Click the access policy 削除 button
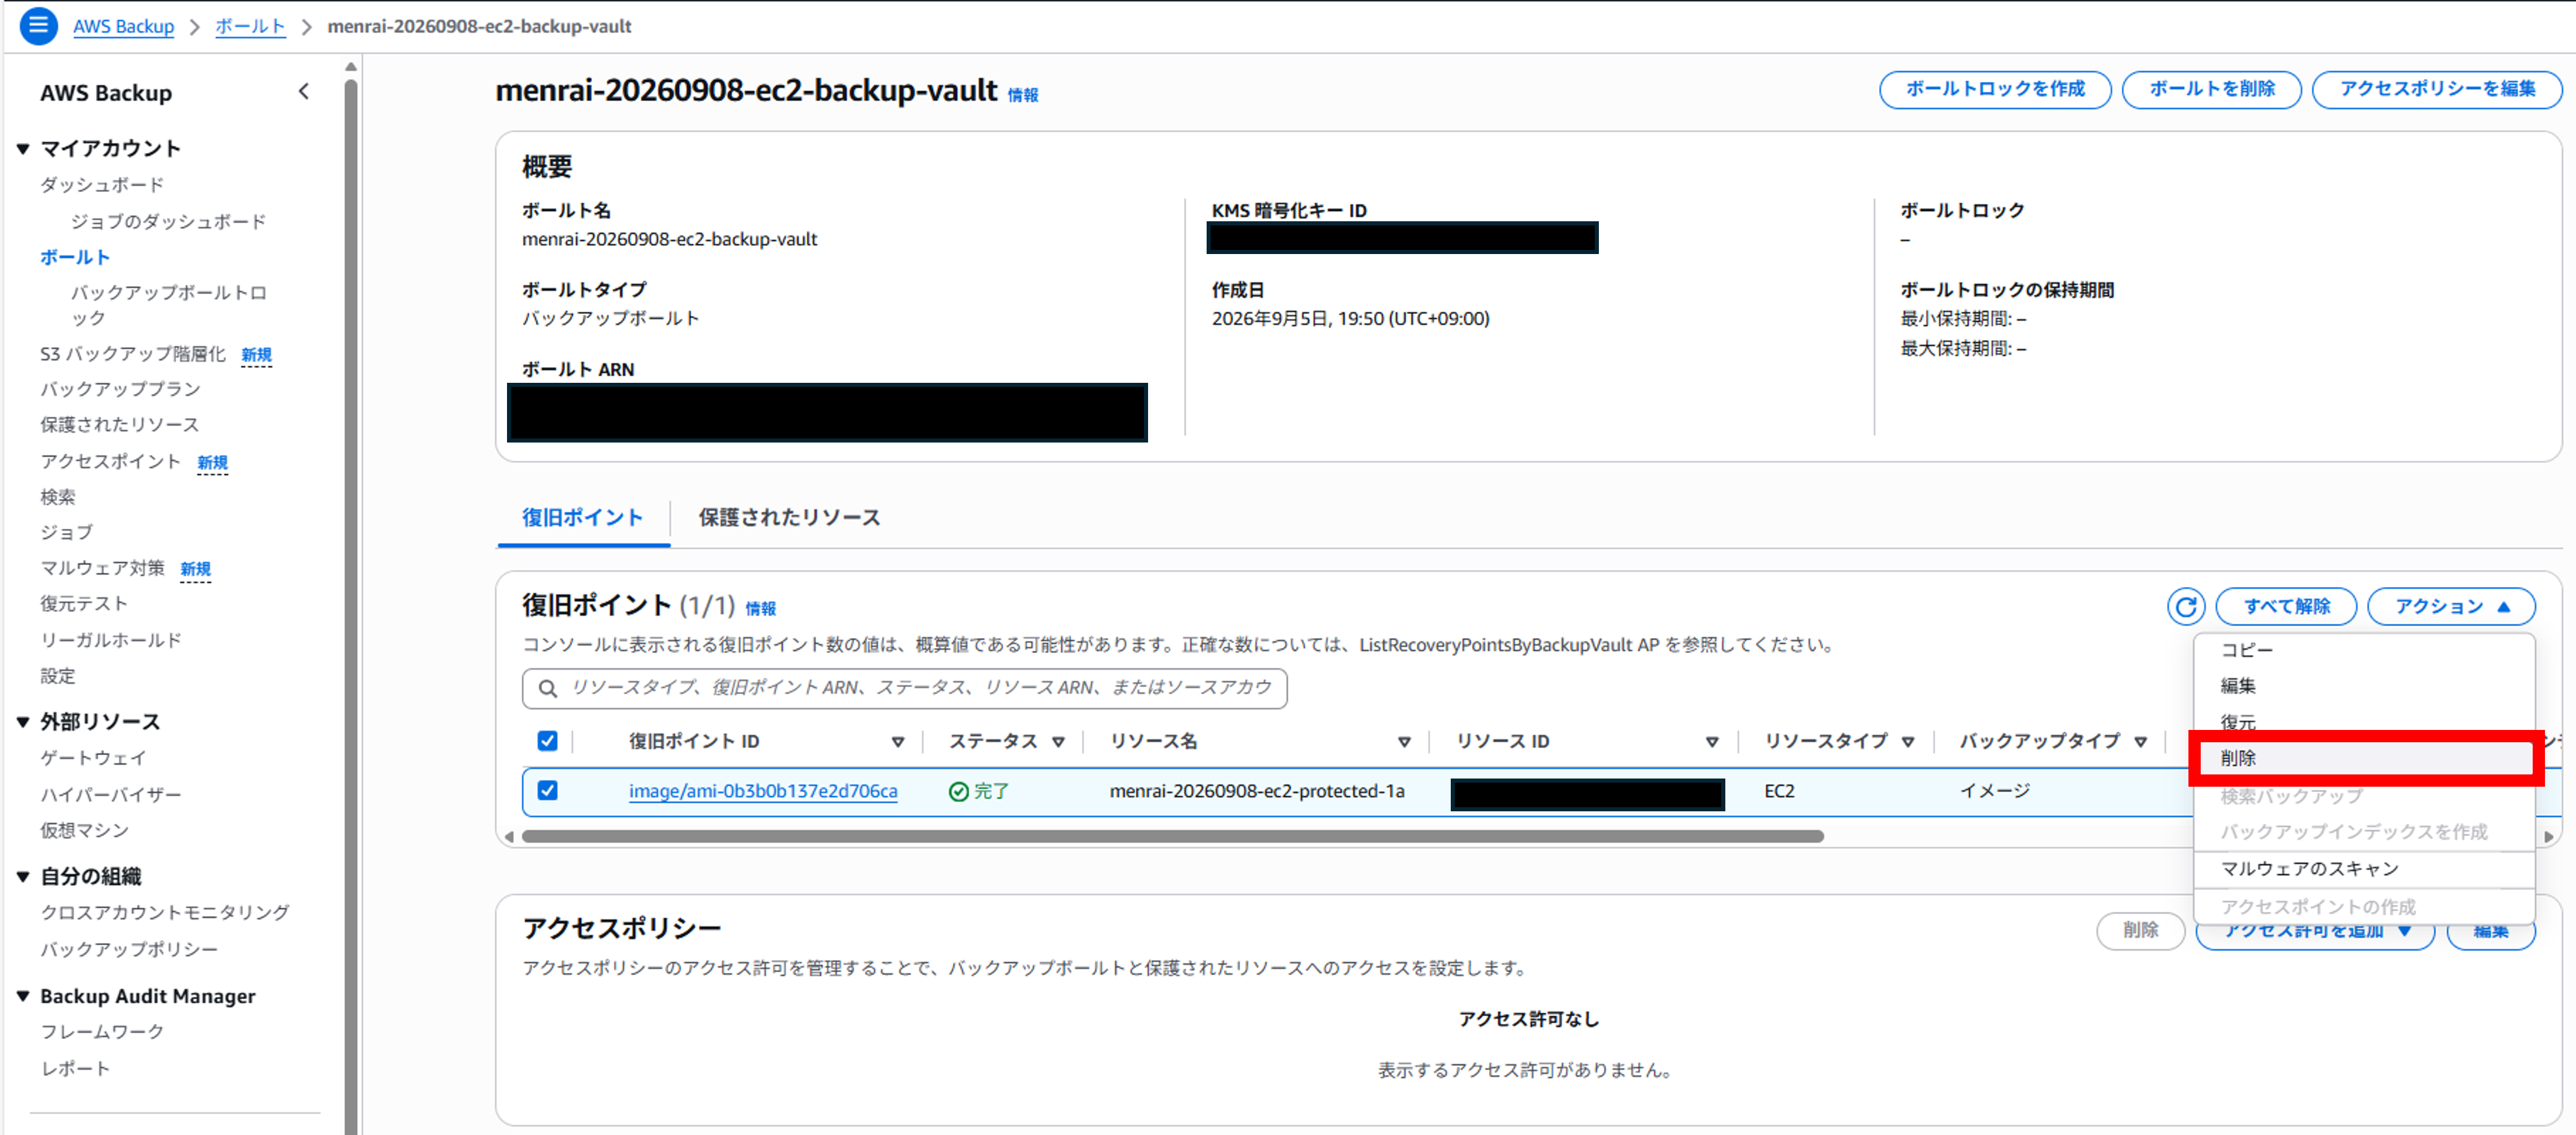The width and height of the screenshot is (2576, 1135). 2140,931
